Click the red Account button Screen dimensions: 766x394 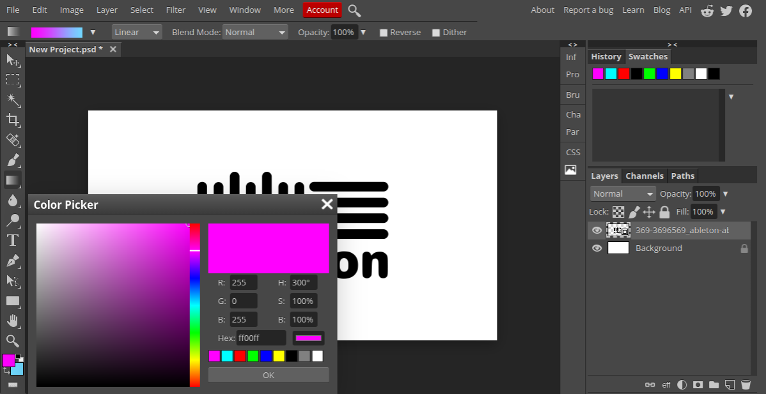pyautogui.click(x=322, y=10)
